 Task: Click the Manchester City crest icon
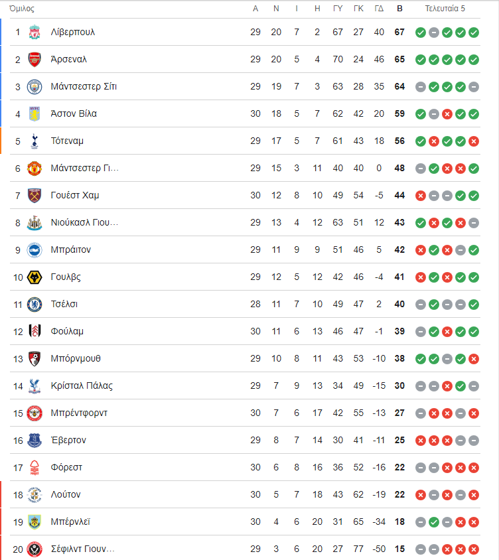35,87
